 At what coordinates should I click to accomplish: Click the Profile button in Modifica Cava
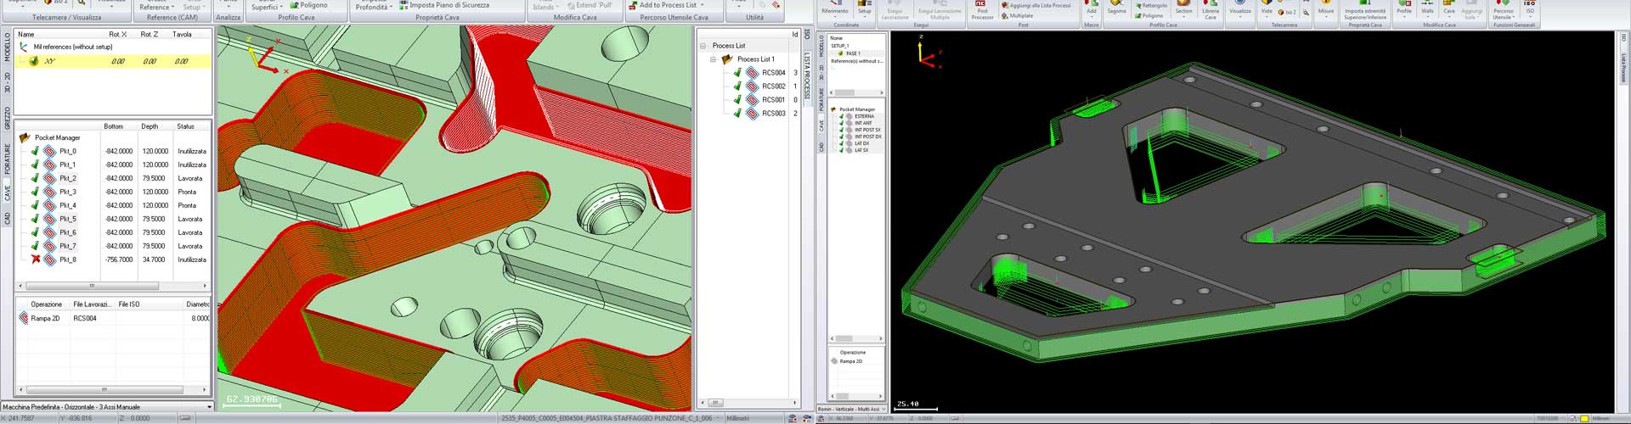(x=1404, y=8)
